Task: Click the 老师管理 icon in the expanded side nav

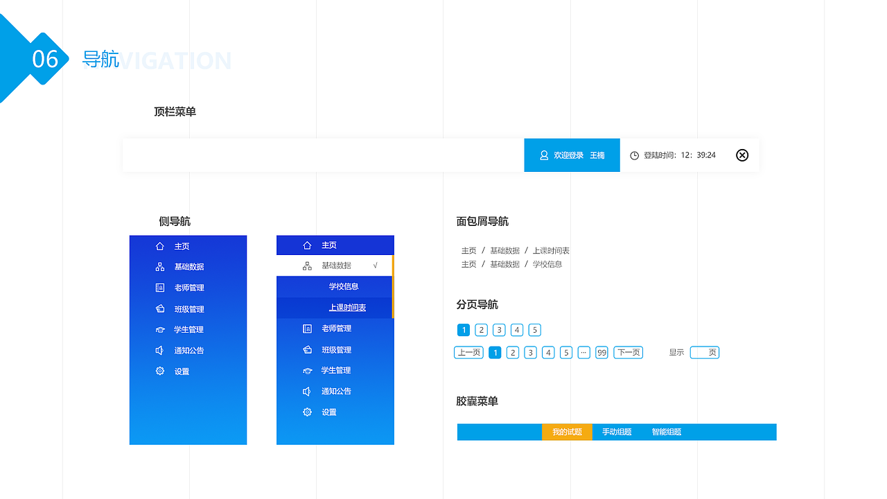Action: tap(308, 329)
